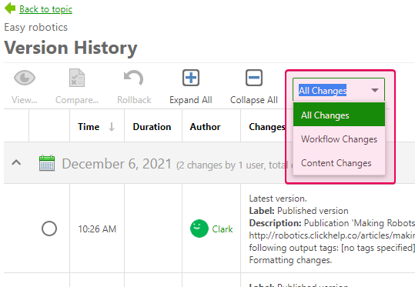The width and height of the screenshot is (415, 287).
Task: Toggle the filter dropdown arrow
Action: [x=374, y=90]
